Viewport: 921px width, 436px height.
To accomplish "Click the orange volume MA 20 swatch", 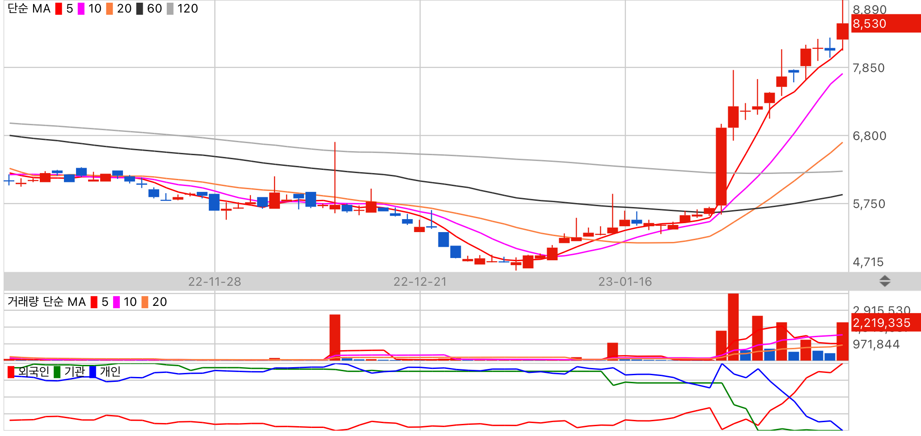I will pos(145,302).
